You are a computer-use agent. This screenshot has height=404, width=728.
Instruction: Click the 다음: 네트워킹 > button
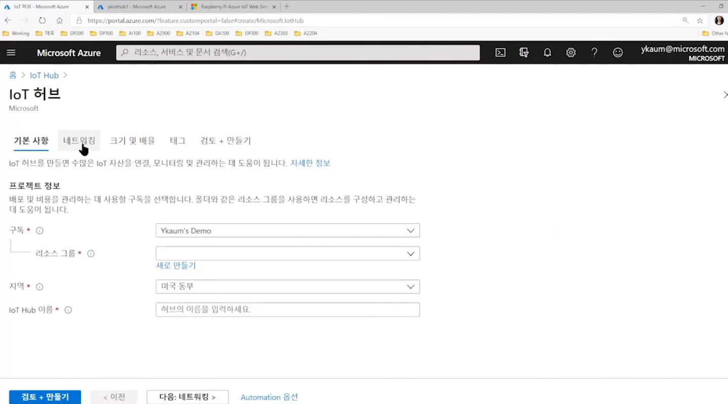click(x=188, y=397)
